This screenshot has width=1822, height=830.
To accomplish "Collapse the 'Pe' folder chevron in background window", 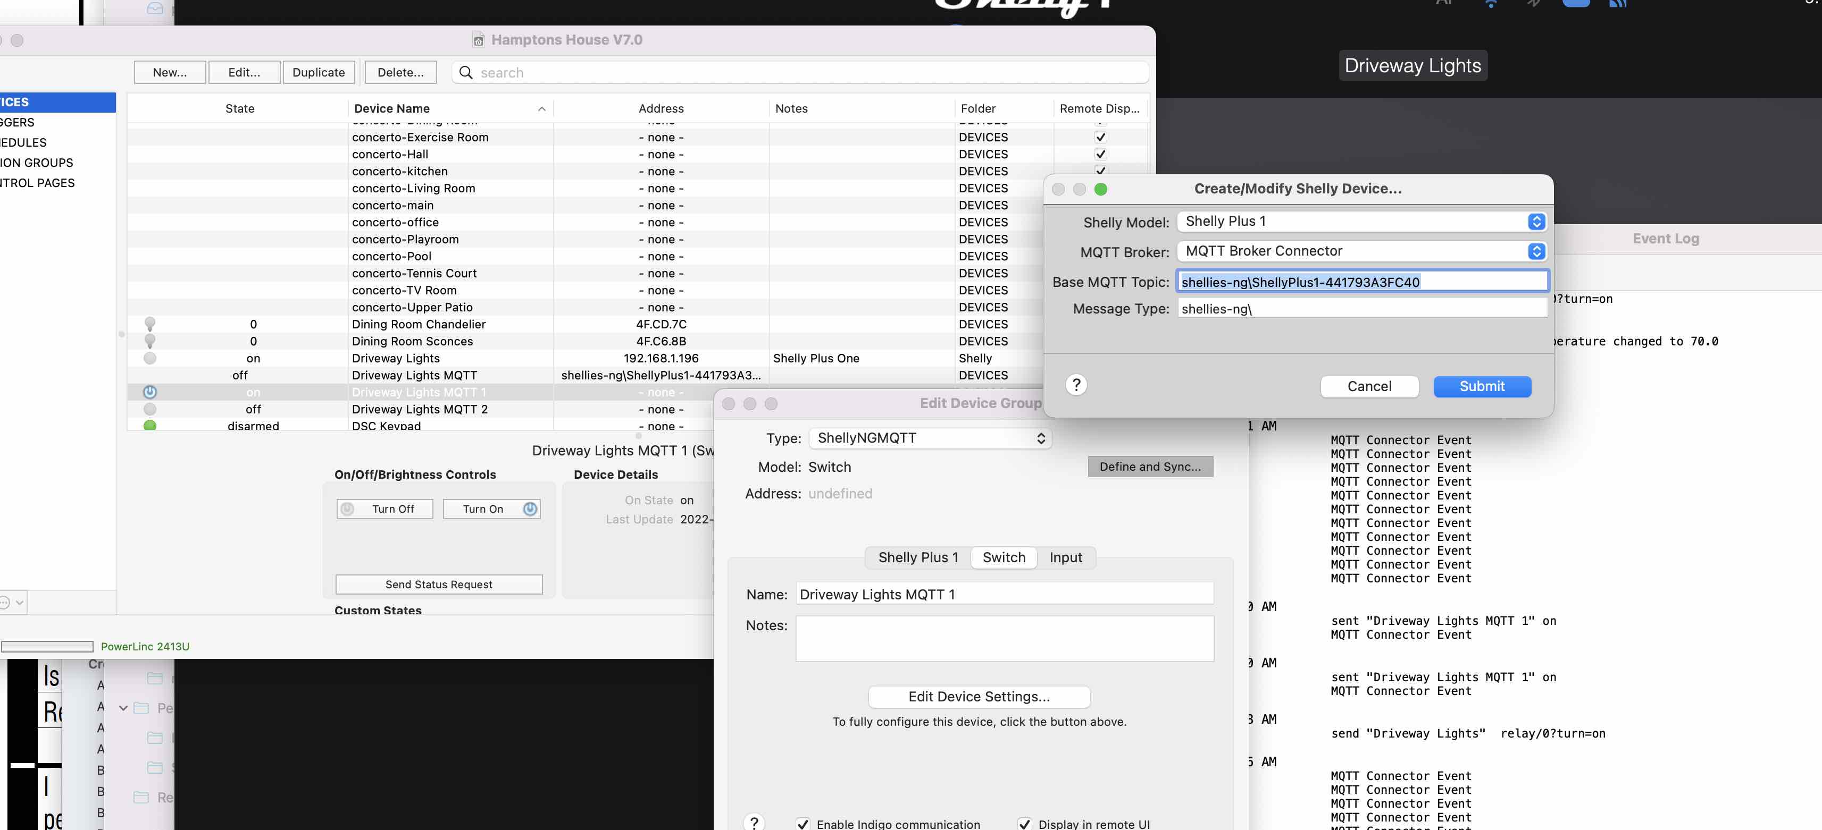I will pos(123,708).
